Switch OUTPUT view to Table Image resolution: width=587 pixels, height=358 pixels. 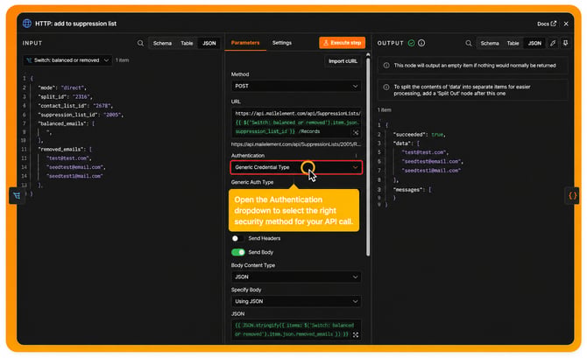[513, 43]
